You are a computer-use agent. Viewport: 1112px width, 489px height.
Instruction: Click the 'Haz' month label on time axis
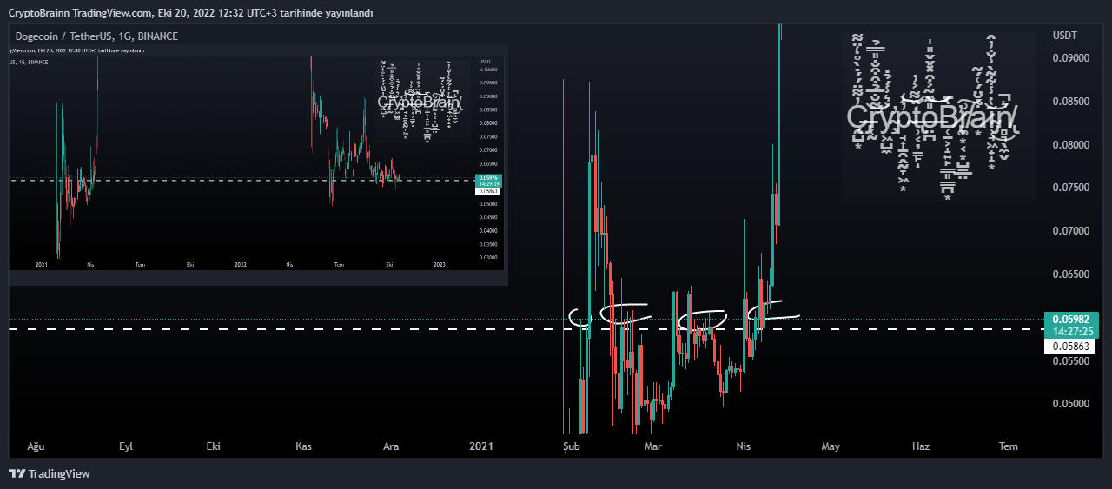[x=921, y=446]
